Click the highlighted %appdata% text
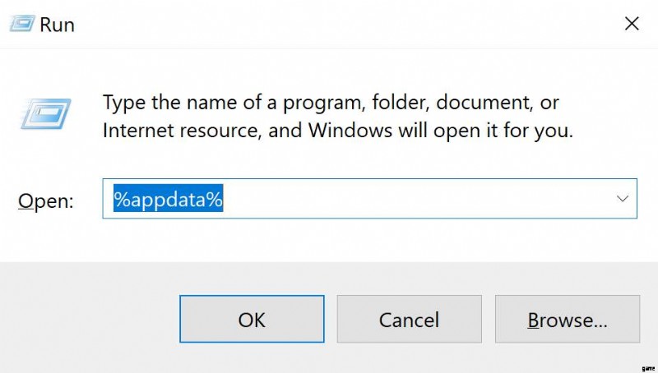The height and width of the screenshot is (373, 658). click(x=168, y=198)
